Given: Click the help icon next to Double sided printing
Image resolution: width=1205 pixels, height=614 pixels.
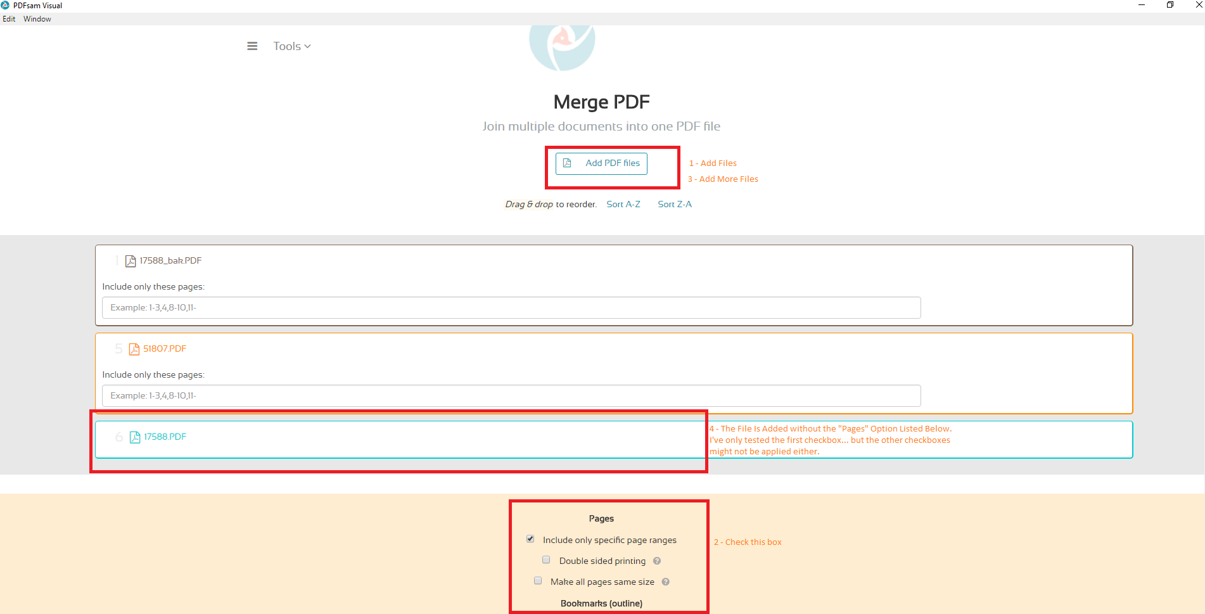Looking at the screenshot, I should point(656,561).
